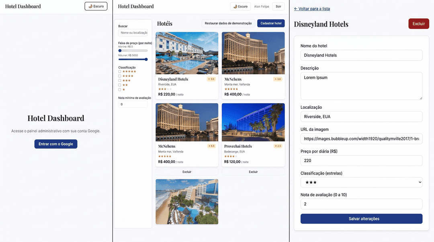This screenshot has width=434, height=242.
Task: Click the Nota de avaliação (0 a 10) field
Action: point(361,204)
